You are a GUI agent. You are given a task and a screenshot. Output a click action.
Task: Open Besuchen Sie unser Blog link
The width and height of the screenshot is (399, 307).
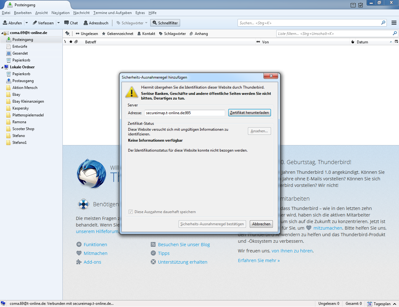point(184,245)
